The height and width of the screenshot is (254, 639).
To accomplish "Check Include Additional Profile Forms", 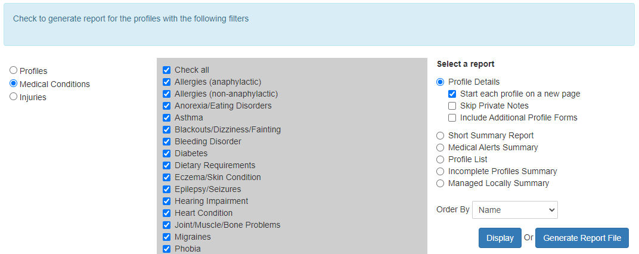I will pos(452,117).
